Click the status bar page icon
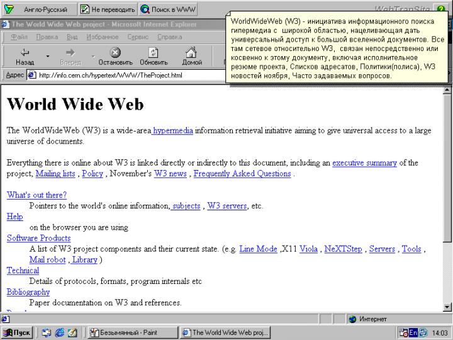This screenshot has height=340, width=453. pyautogui.click(x=5, y=319)
